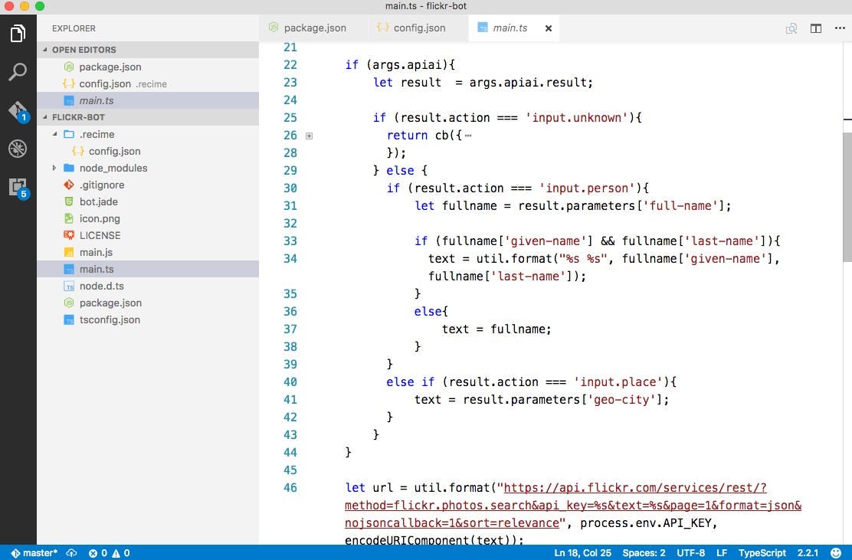Select main.ts in Open Editors list
The height and width of the screenshot is (560, 852).
click(x=148, y=100)
